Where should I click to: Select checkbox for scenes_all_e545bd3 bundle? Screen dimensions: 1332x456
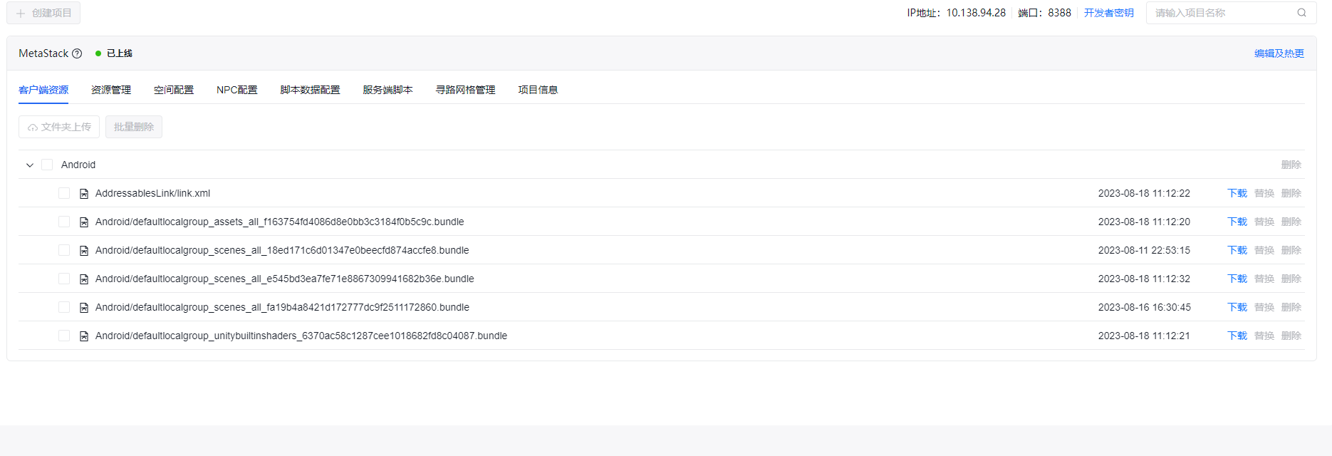point(64,279)
